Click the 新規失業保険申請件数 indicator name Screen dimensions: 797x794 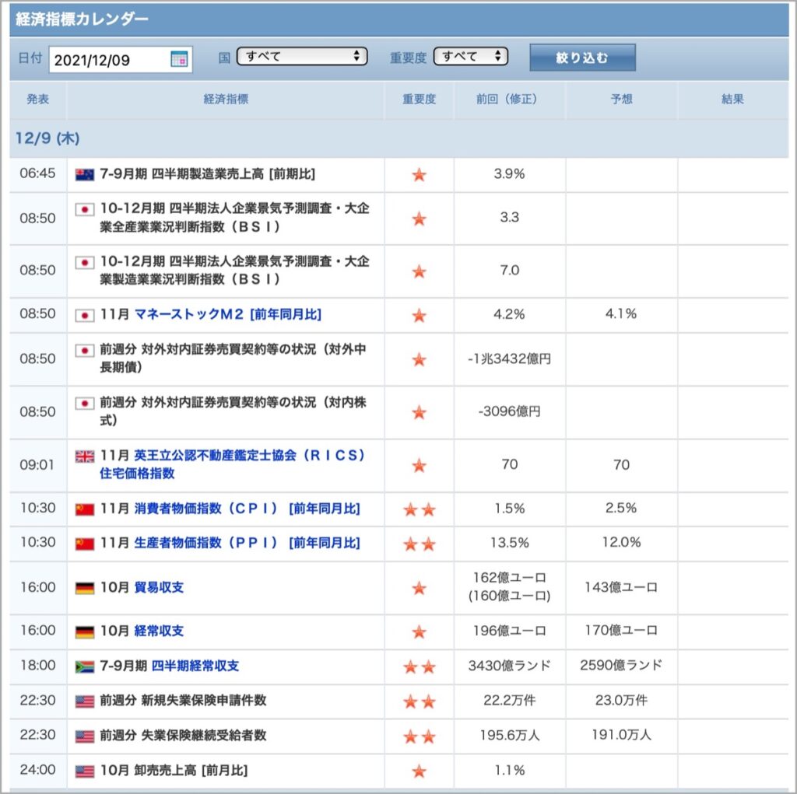point(204,701)
